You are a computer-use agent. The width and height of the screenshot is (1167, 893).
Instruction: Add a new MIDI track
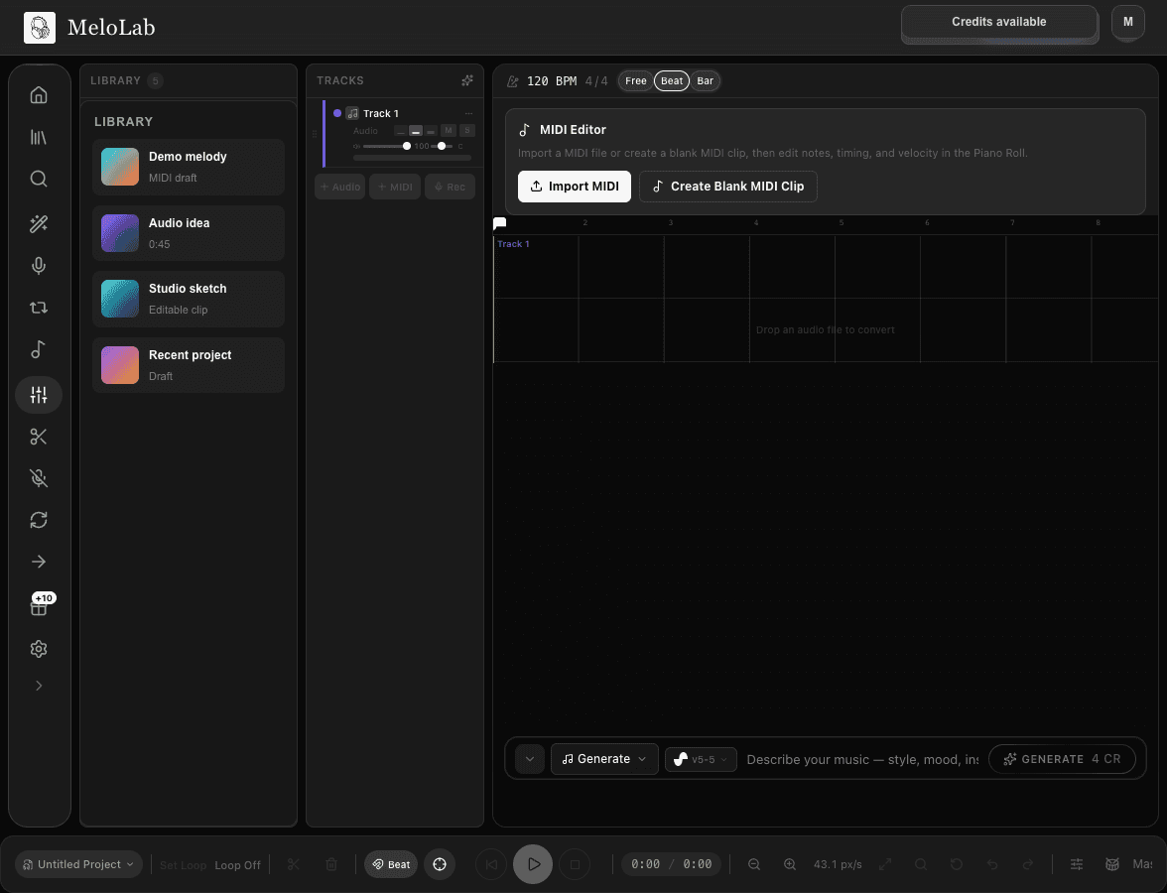[x=395, y=187]
